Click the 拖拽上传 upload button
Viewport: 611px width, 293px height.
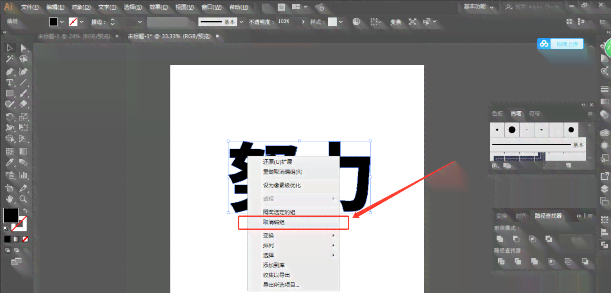click(x=560, y=44)
